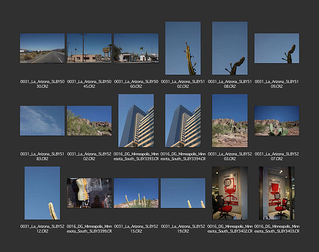Open the small roadside buildings thumbnail SL8Y5060
Image resolution: width=319 pixels, height=252 pixels.
[x=136, y=49]
